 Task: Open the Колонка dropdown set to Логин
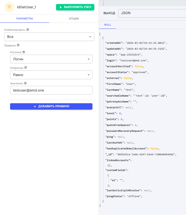(51, 59)
